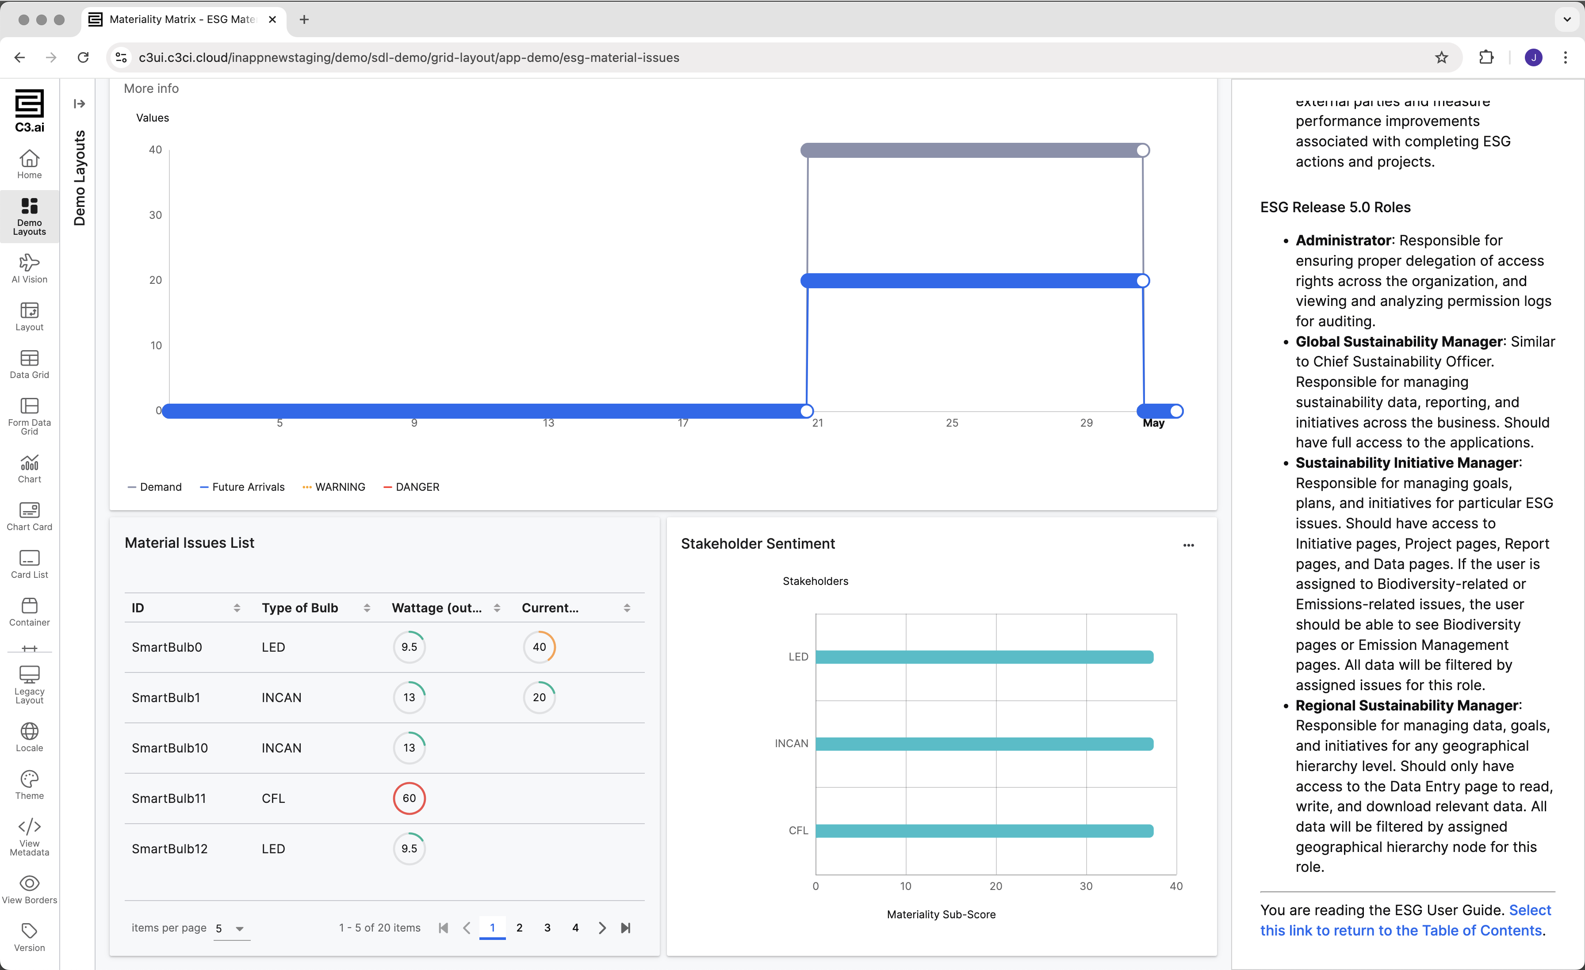This screenshot has width=1585, height=970.
Task: Click the return to Table of Contents link
Action: pos(1401,930)
